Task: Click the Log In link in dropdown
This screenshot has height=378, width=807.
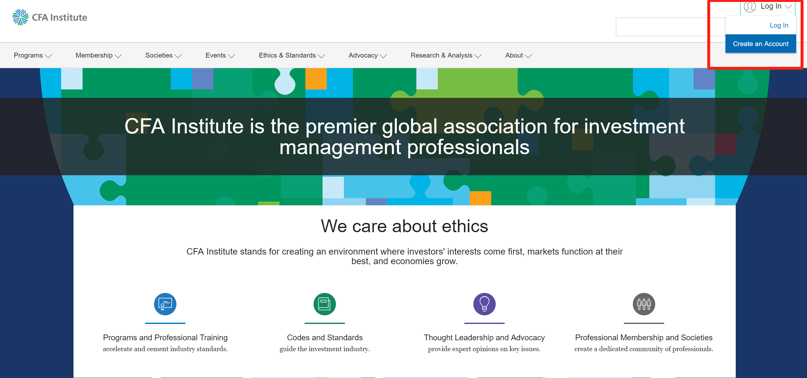Action: tap(779, 25)
